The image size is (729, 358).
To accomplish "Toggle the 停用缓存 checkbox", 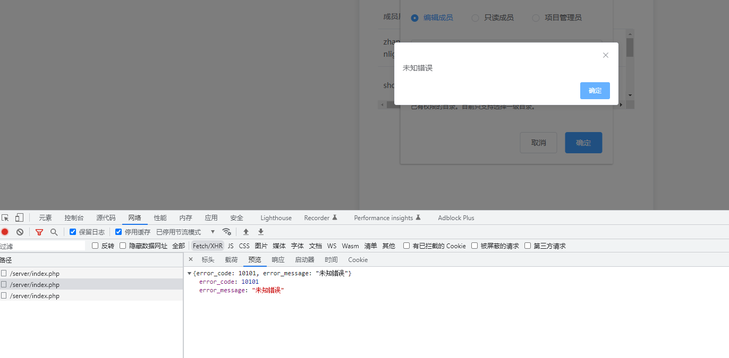I will (118, 232).
